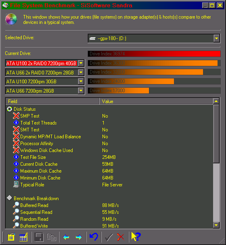Select the Benchmark Breakdown row
The image size is (226, 245).
tap(109, 198)
